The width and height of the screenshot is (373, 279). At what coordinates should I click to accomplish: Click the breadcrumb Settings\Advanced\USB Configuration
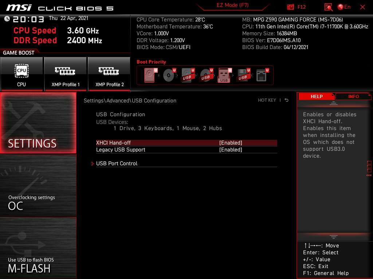(x=130, y=101)
